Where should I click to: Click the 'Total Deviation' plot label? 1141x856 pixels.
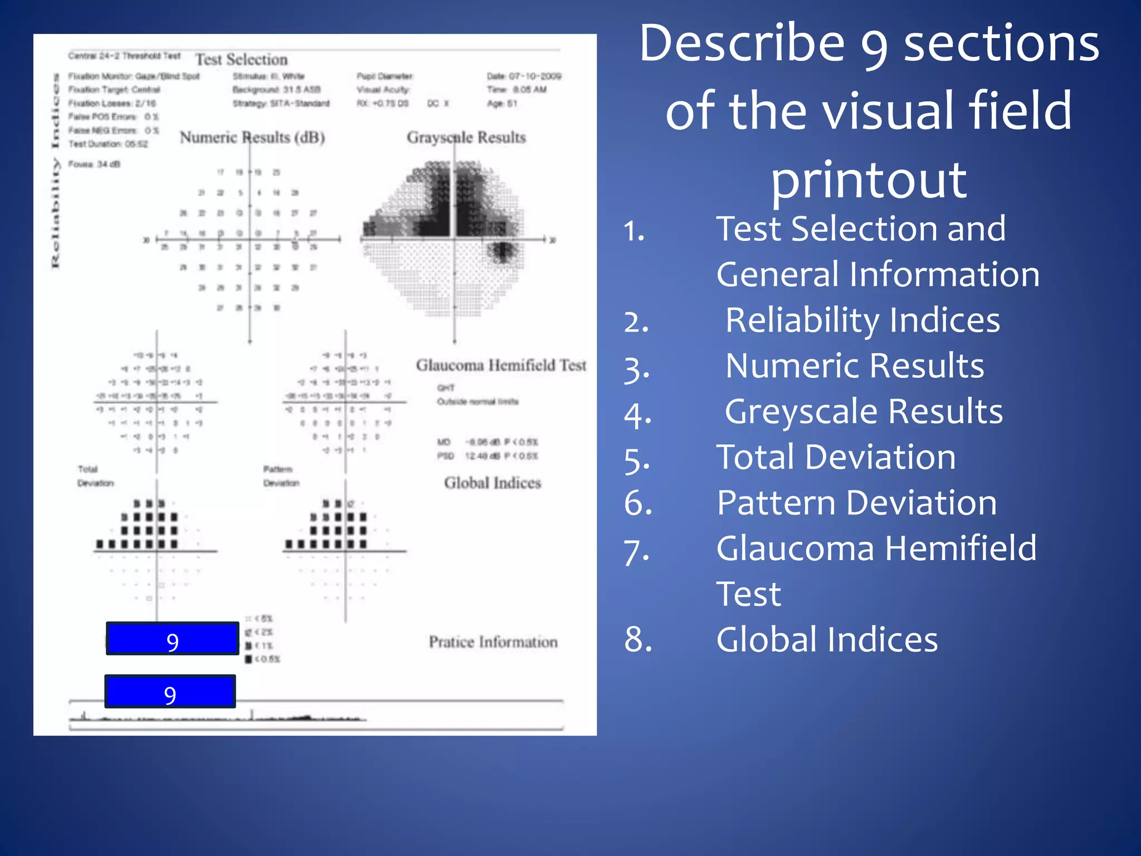[95, 476]
